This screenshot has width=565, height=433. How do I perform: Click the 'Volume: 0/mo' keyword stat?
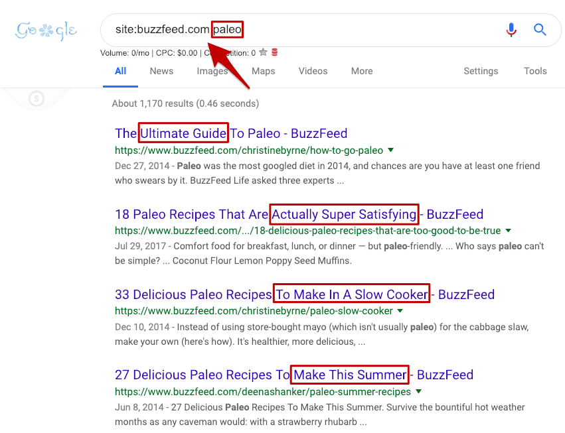click(125, 53)
